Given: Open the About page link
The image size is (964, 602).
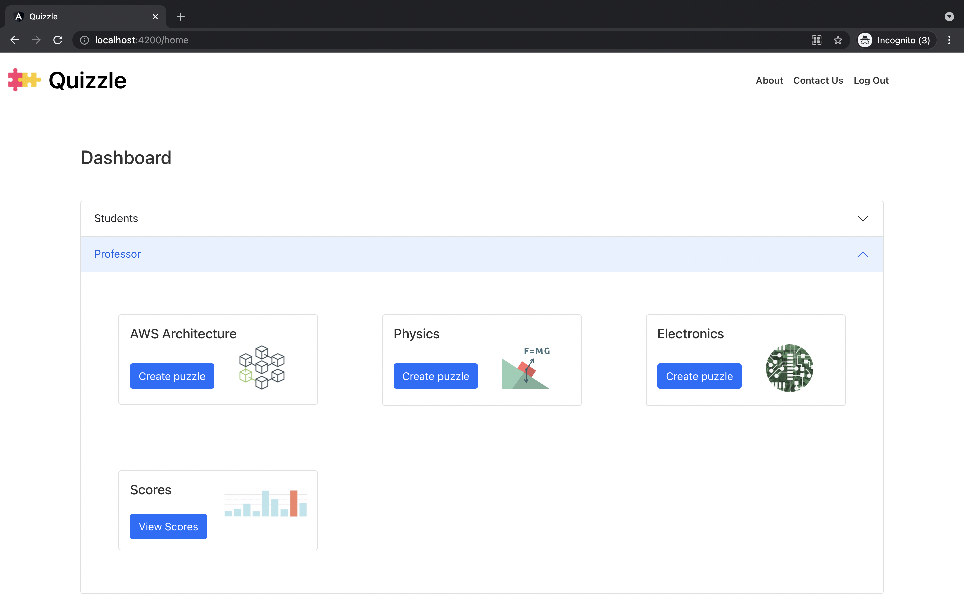Looking at the screenshot, I should tap(769, 80).
